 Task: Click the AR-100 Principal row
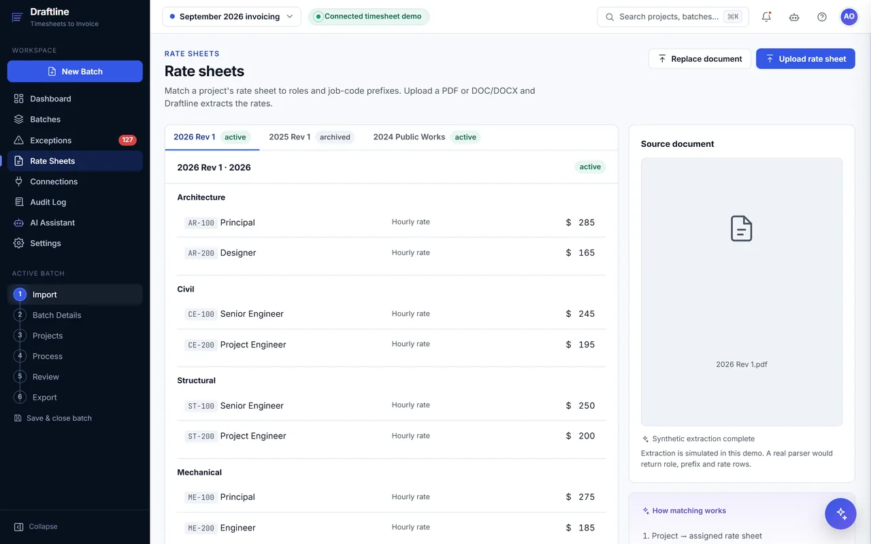tap(391, 222)
